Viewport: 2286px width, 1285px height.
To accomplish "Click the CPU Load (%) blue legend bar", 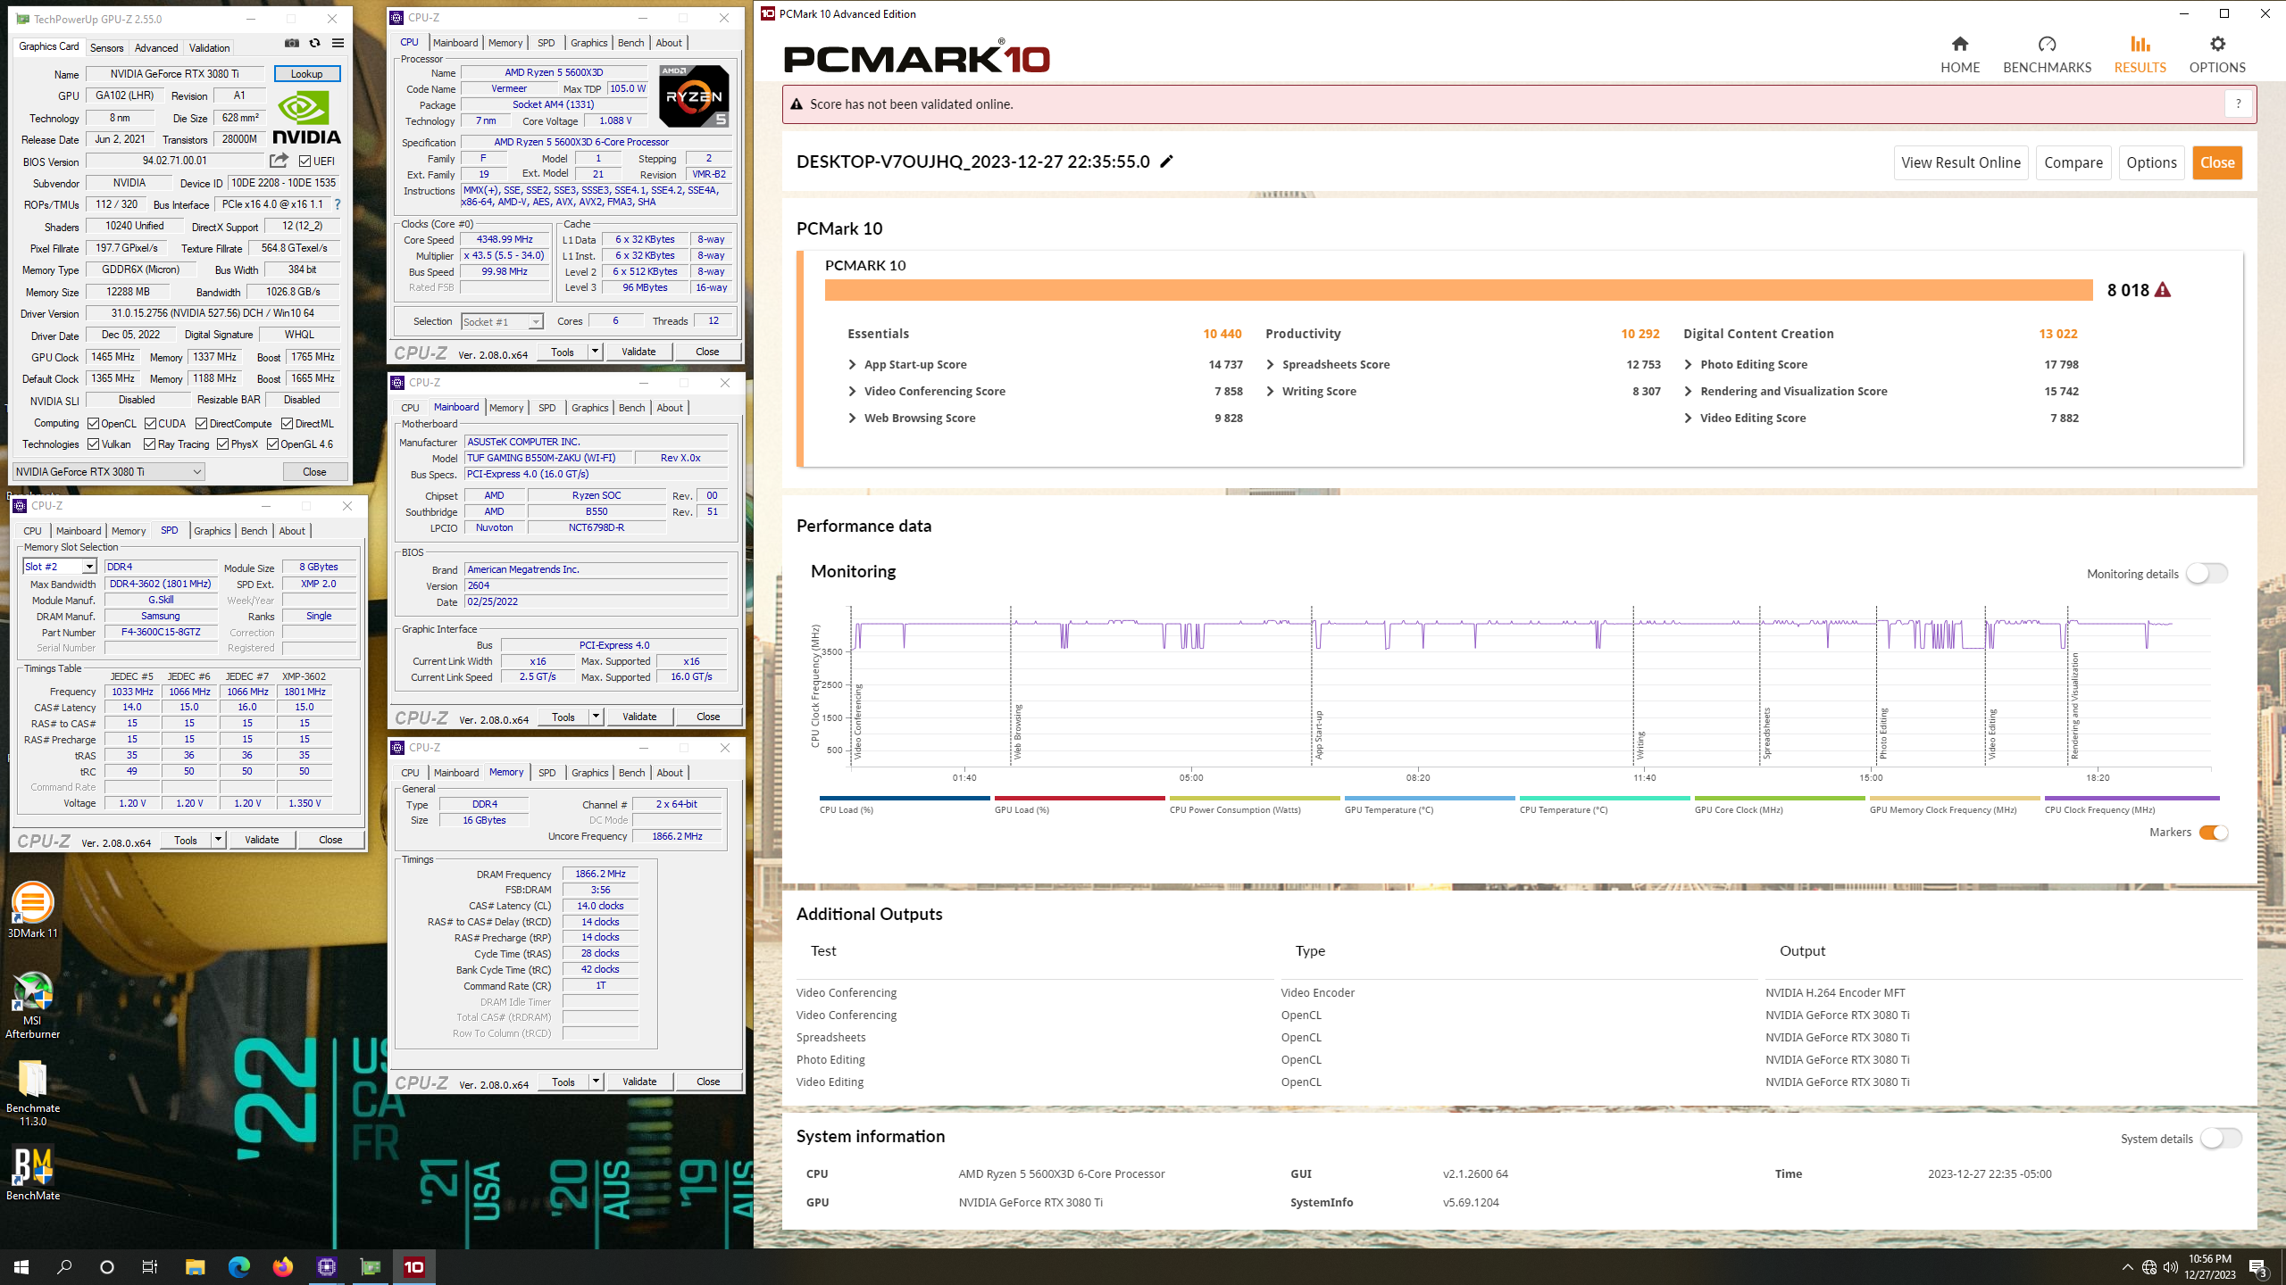I will pyautogui.click(x=905, y=799).
